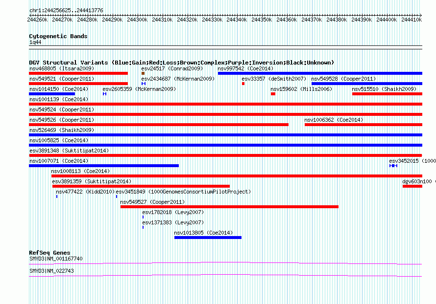Open the nsv549527 (Cooper2011) label
436x304 pixels.
(x=152, y=202)
